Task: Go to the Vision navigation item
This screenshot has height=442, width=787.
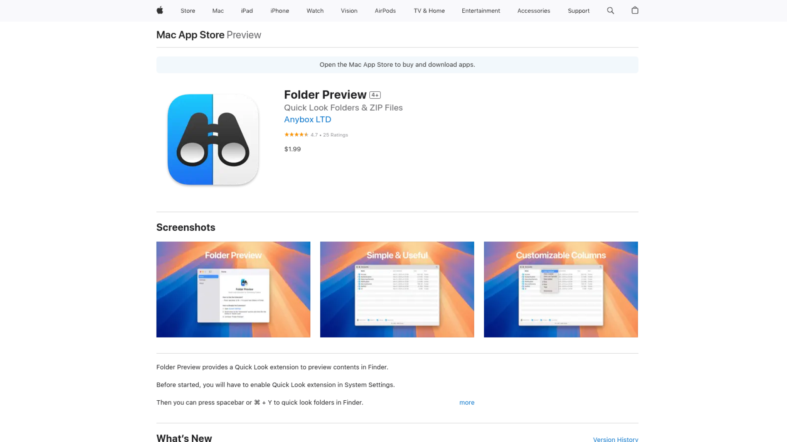Action: [x=349, y=11]
